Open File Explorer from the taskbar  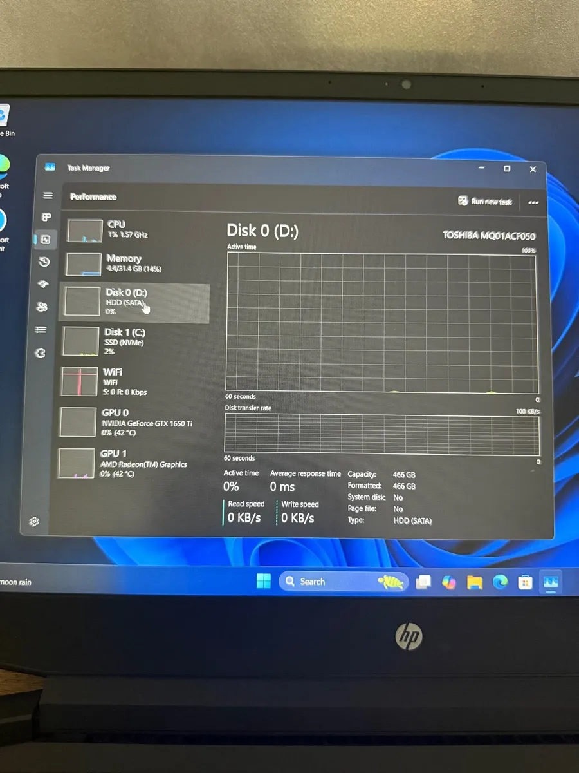tap(475, 583)
